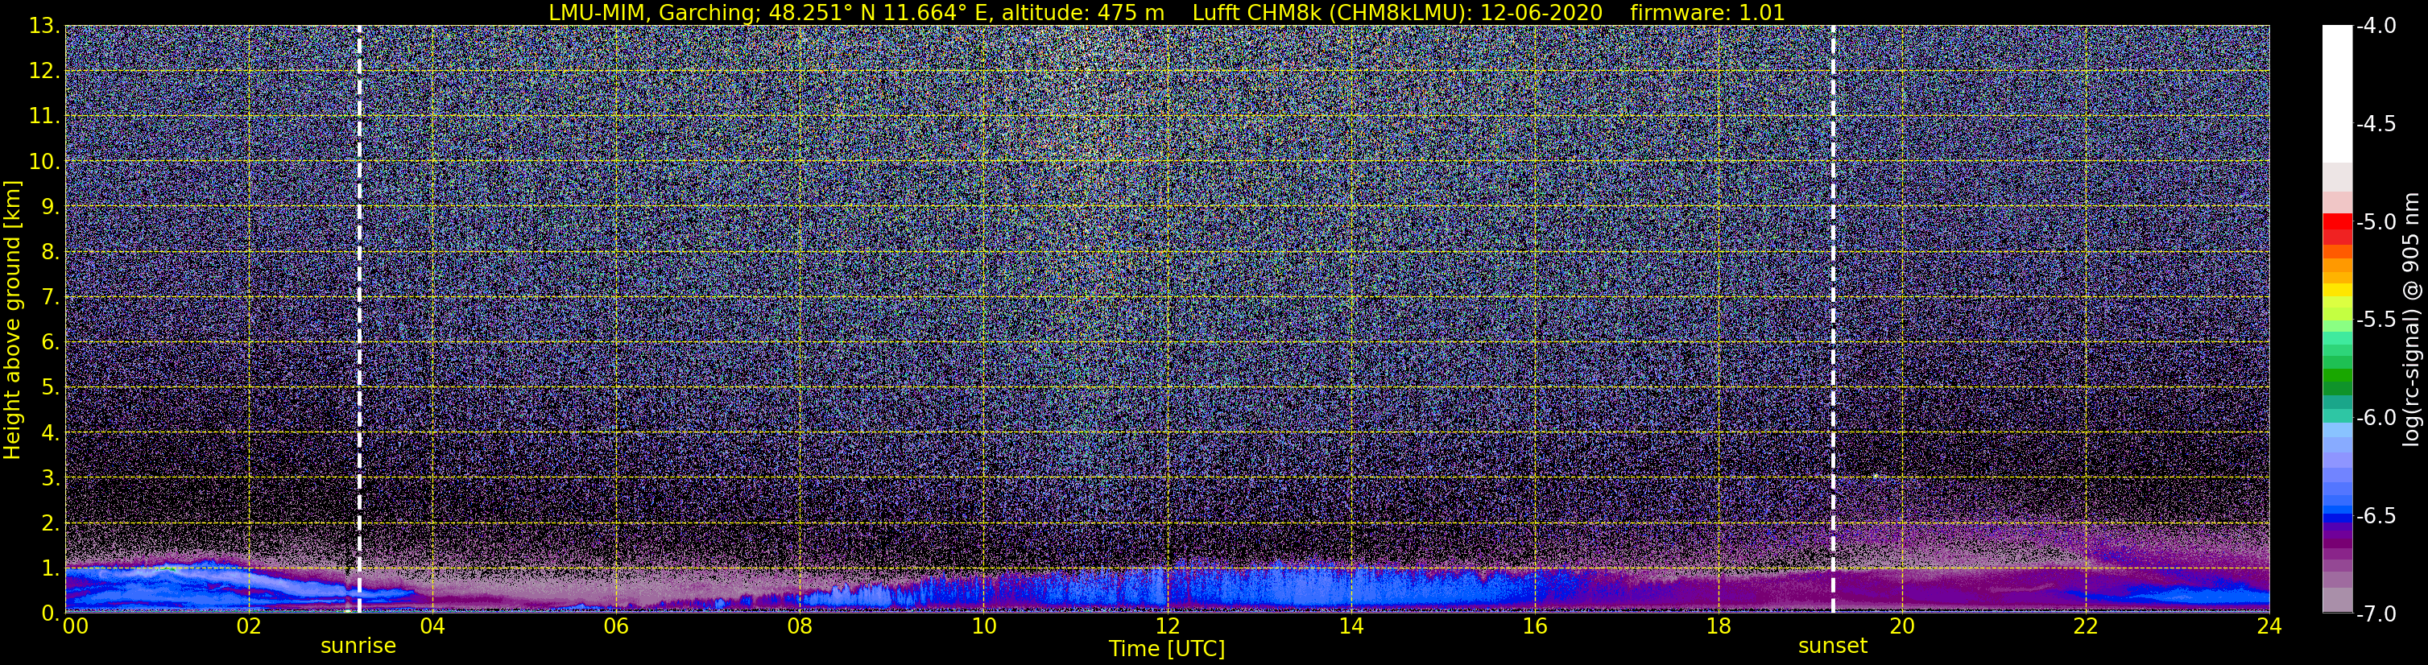2428x665 pixels.
Task: Click the '1.' tick on the height axis
Action: click(x=50, y=568)
